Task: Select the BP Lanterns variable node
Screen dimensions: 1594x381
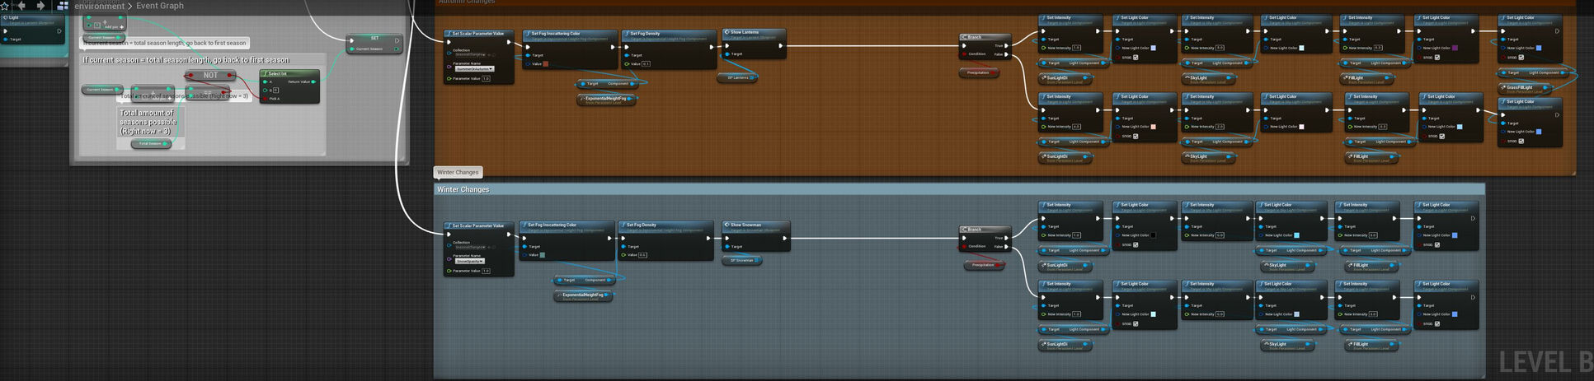Action: pos(737,77)
